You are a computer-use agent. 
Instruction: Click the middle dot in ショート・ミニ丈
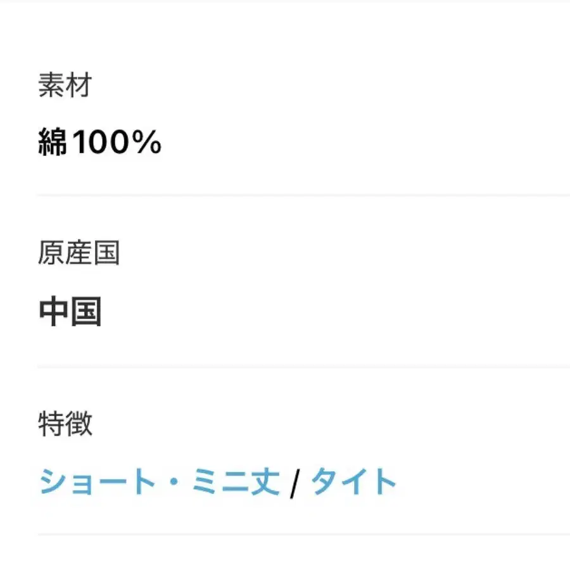(174, 482)
